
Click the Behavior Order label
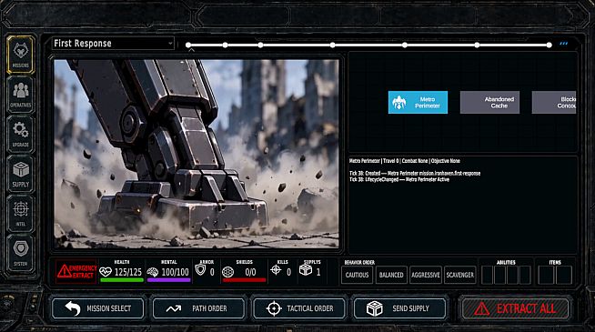click(359, 263)
